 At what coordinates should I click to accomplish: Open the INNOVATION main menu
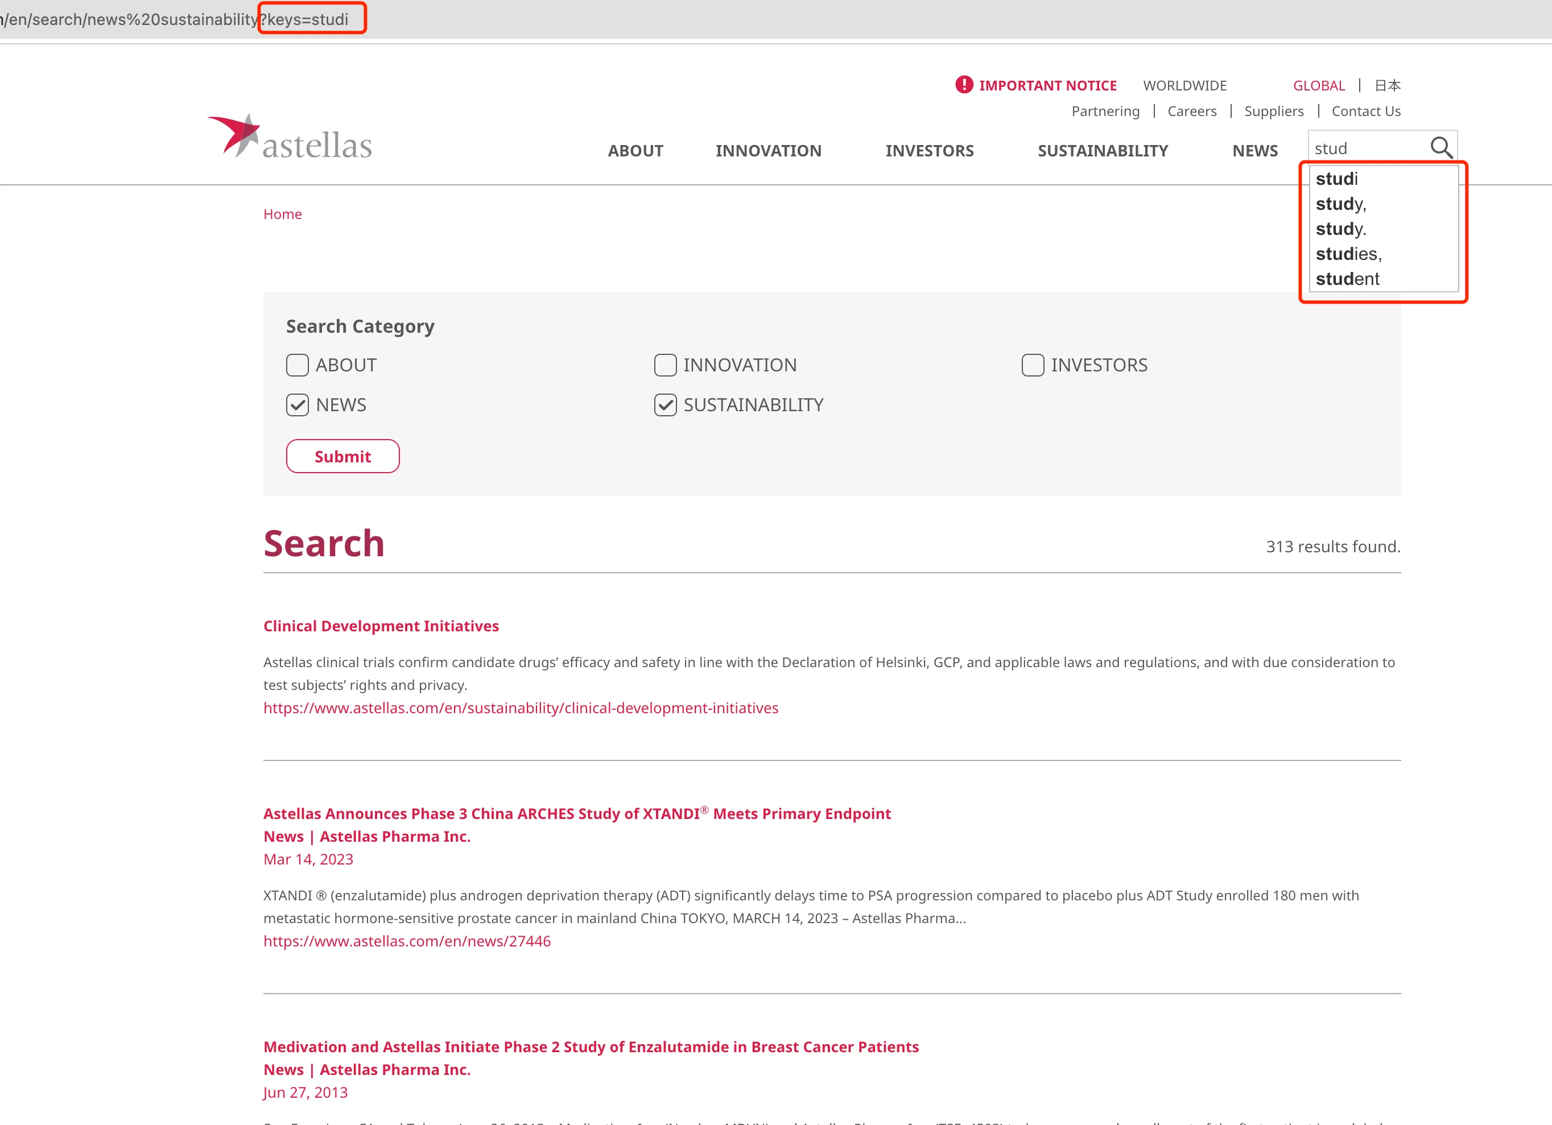click(768, 151)
